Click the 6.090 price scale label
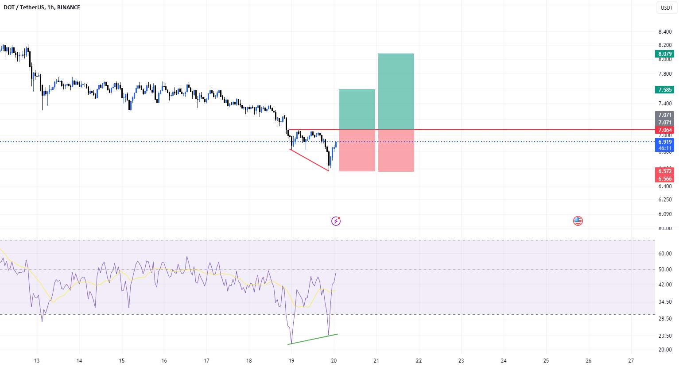This screenshot has height=367, width=679. (x=665, y=214)
